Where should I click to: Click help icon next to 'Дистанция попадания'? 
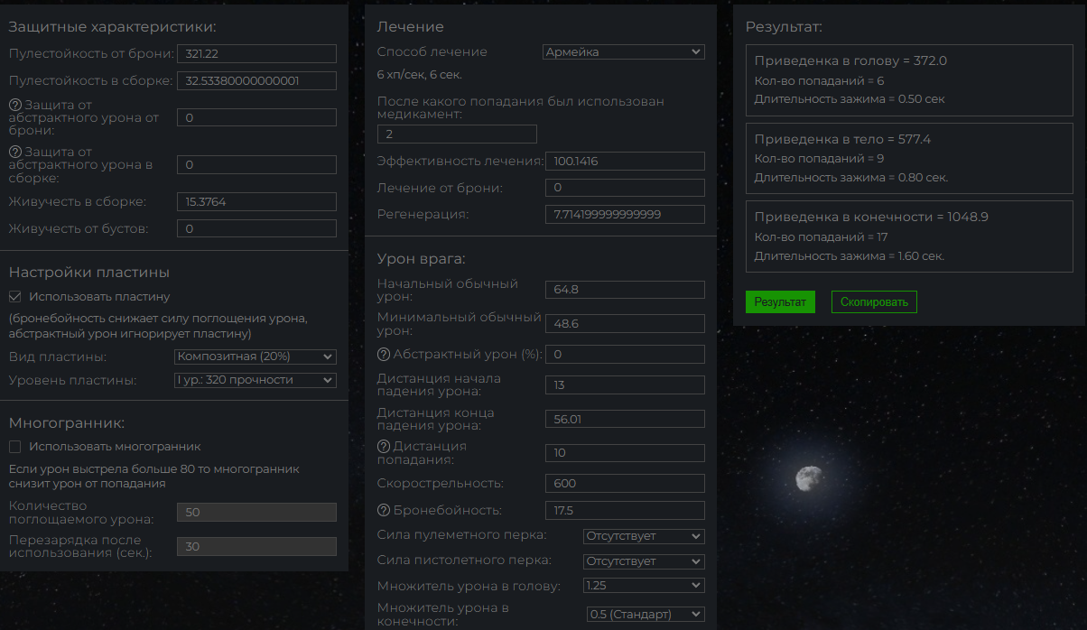tap(384, 446)
